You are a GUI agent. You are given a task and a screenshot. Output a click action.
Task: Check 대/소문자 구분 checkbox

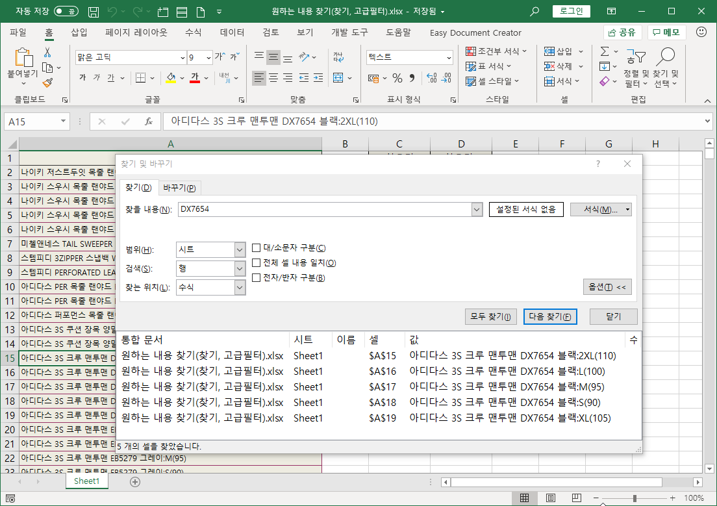pos(256,248)
